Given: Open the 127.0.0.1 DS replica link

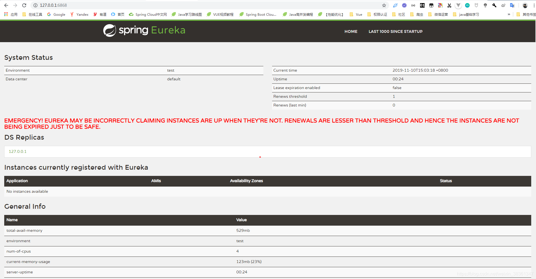Looking at the screenshot, I should 18,151.
